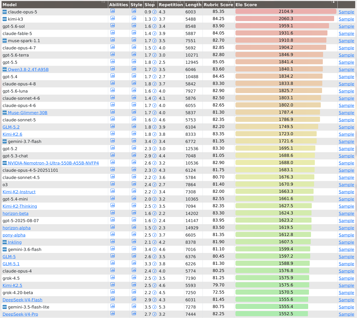Viewport: 357px width, 318px height.
Task: Open the Abilities chart icon for kimi-k3
Action: point(113,18)
